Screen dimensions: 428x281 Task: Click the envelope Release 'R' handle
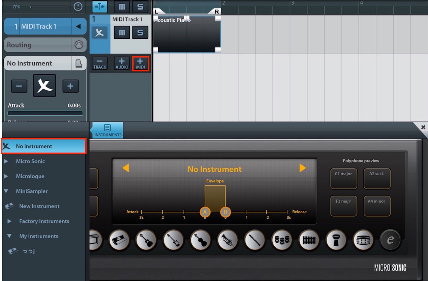(225, 212)
